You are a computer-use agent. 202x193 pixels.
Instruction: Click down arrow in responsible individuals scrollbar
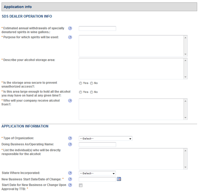point(185,167)
